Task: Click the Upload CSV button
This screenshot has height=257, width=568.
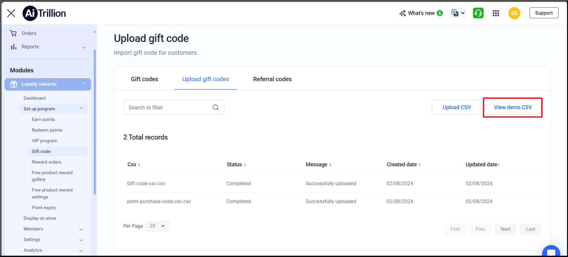Action: pyautogui.click(x=456, y=107)
